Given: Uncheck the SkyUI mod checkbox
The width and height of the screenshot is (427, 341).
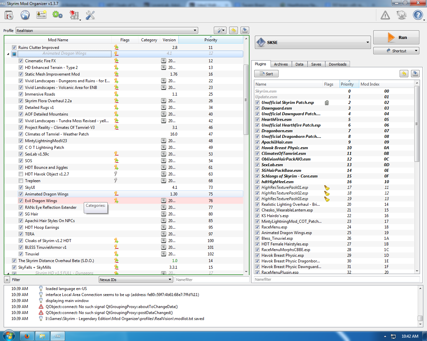Looking at the screenshot, I should click(x=21, y=187).
